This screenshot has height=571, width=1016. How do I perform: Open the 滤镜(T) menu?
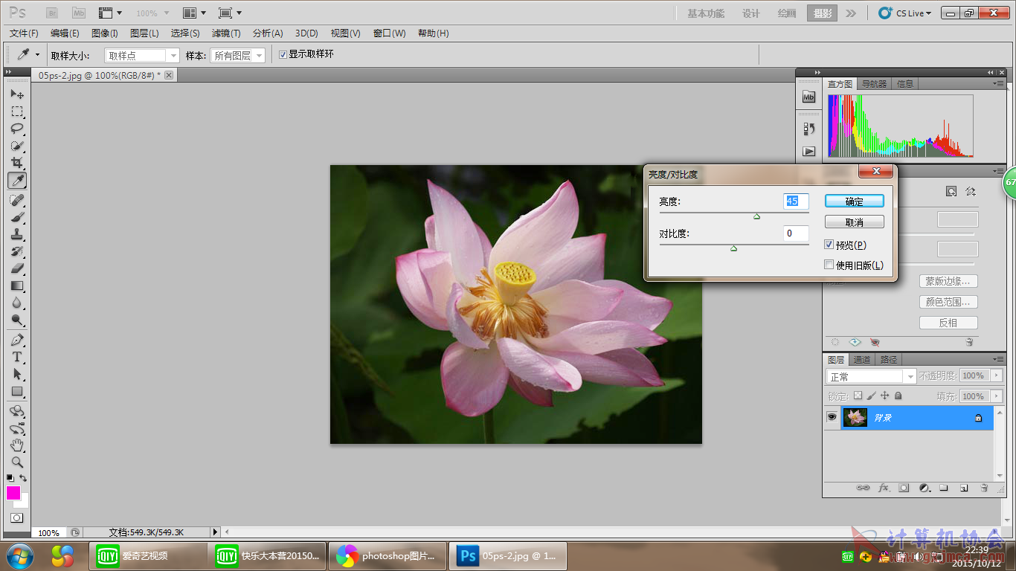pyautogui.click(x=226, y=33)
